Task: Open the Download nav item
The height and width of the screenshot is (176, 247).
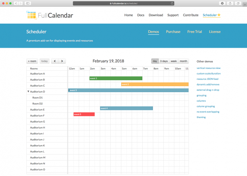Action: click(x=156, y=15)
